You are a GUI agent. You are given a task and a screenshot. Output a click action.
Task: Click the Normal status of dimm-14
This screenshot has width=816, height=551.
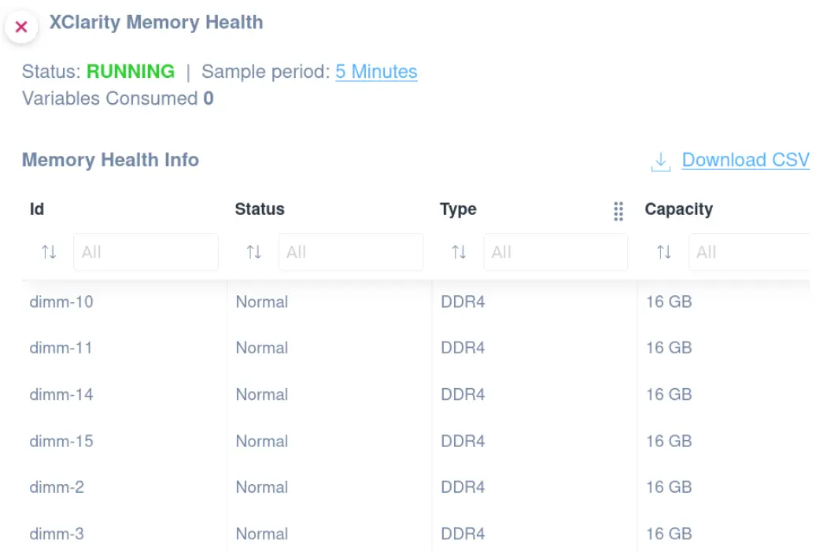pyautogui.click(x=262, y=394)
